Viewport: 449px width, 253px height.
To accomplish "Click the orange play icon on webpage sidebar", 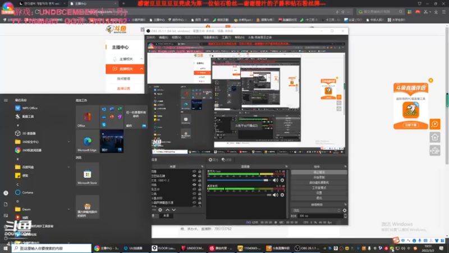I will (x=434, y=124).
